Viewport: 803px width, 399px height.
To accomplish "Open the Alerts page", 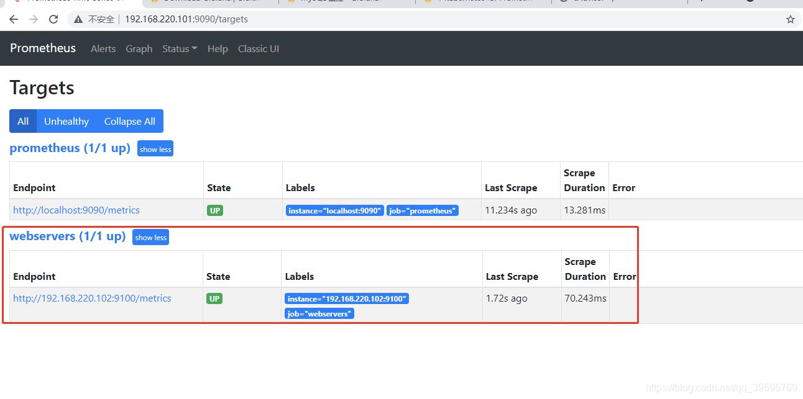I will pyautogui.click(x=103, y=49).
